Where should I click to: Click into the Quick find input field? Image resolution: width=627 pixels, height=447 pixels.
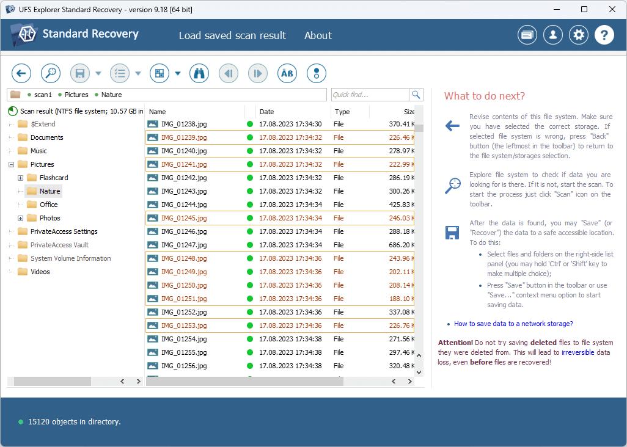pos(370,95)
